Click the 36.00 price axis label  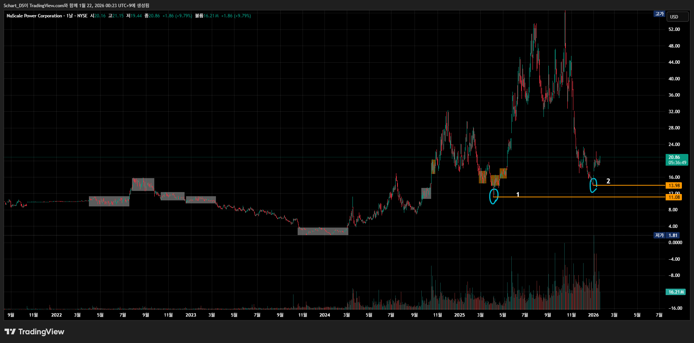674,95
